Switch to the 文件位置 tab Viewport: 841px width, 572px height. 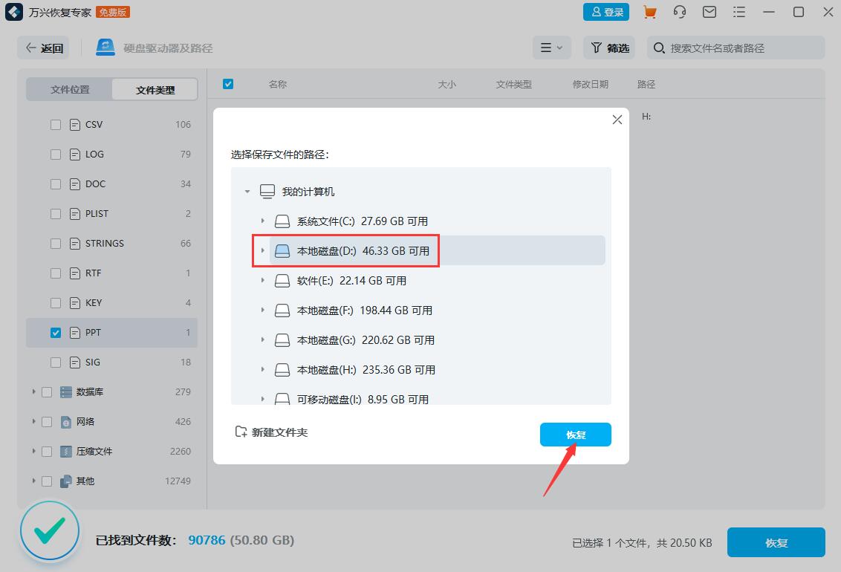(x=70, y=89)
